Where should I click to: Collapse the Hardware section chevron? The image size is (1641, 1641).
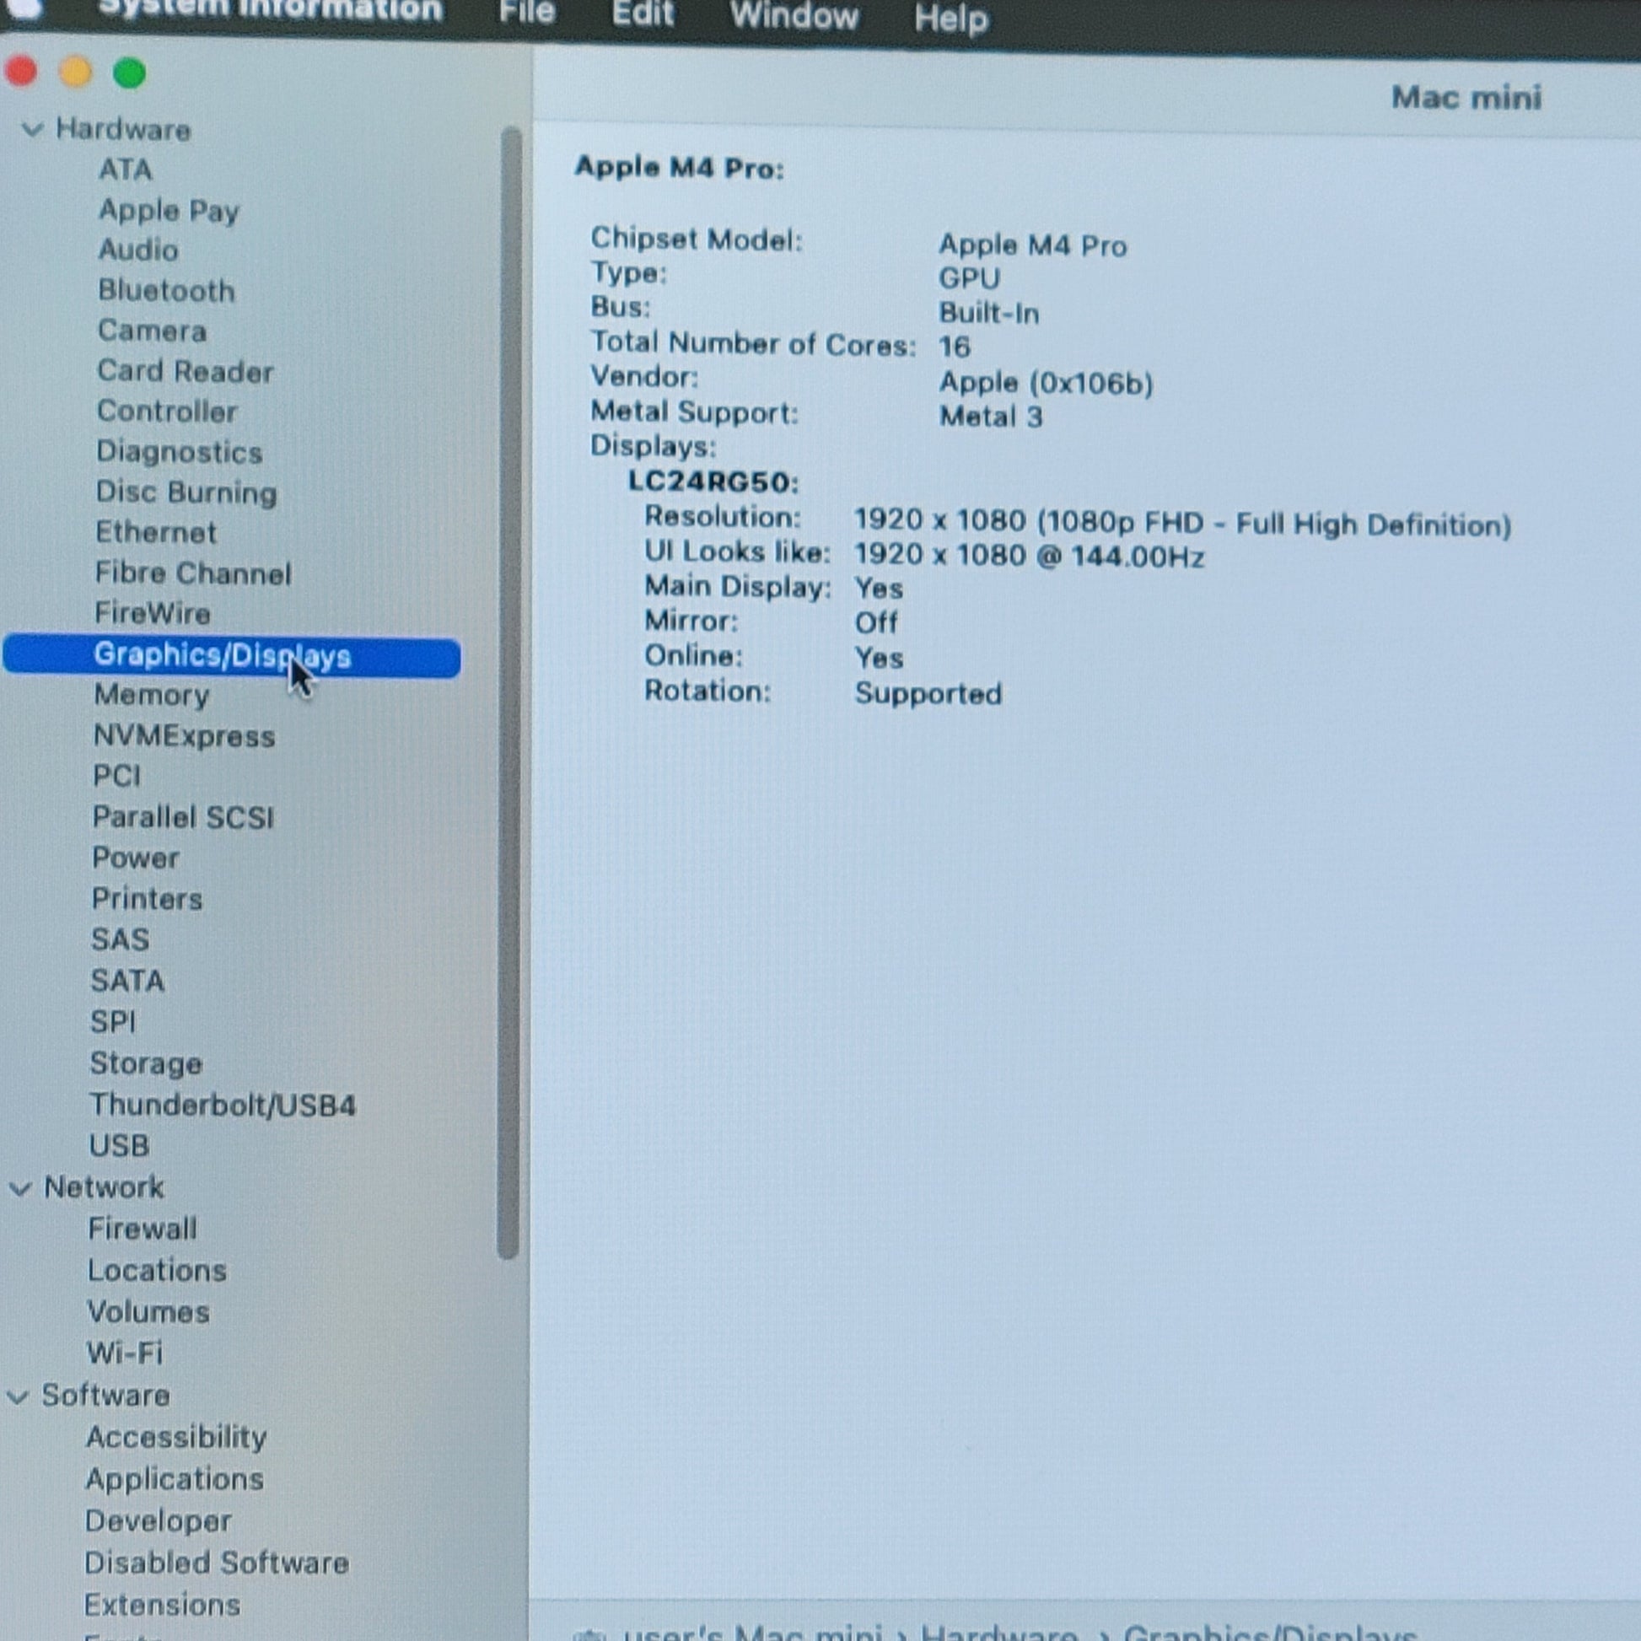click(x=32, y=130)
